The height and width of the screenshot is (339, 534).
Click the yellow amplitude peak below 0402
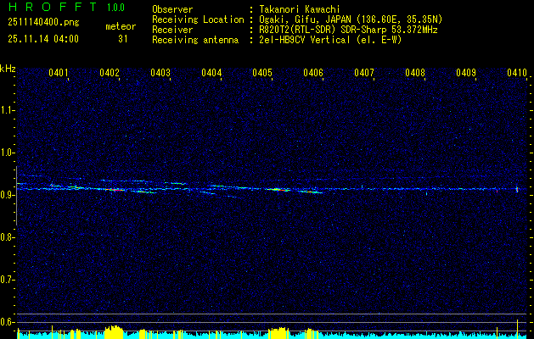point(112,331)
